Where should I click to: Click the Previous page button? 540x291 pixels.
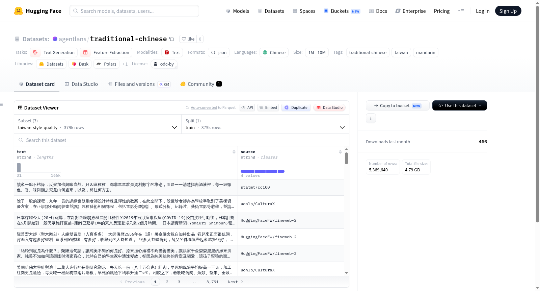[132, 282]
